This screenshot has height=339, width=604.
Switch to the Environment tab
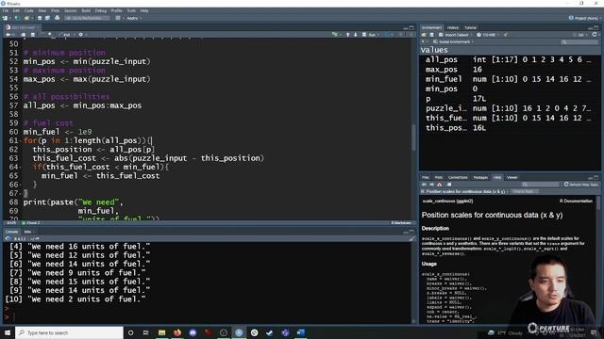click(x=431, y=27)
